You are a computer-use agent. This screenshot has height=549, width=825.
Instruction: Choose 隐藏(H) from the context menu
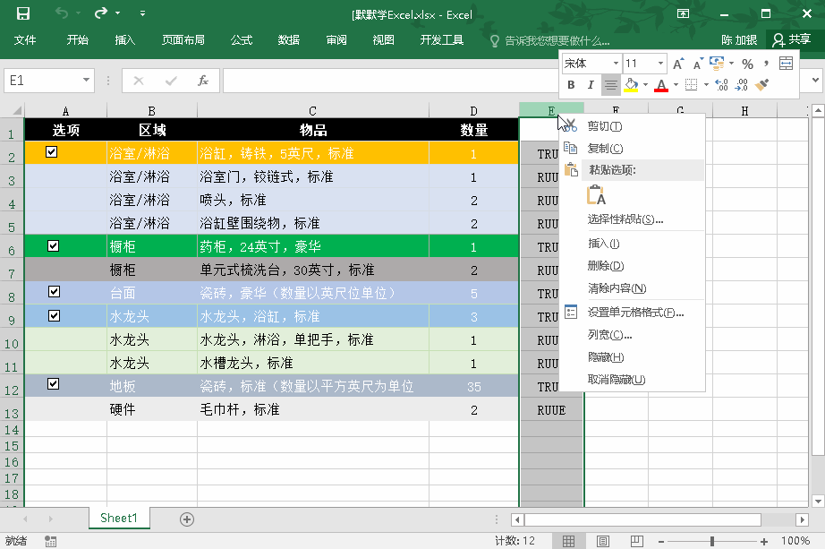633,357
